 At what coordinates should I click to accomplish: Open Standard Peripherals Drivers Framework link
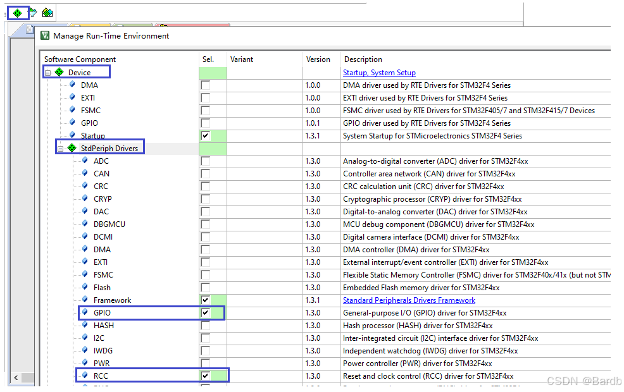(409, 300)
